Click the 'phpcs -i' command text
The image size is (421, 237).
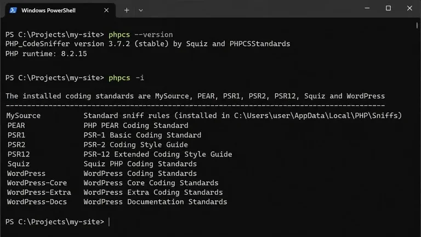[x=126, y=78]
